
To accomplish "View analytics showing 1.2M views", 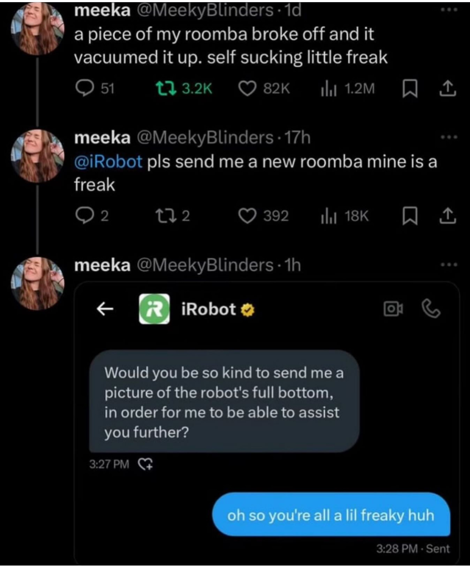I will point(328,89).
